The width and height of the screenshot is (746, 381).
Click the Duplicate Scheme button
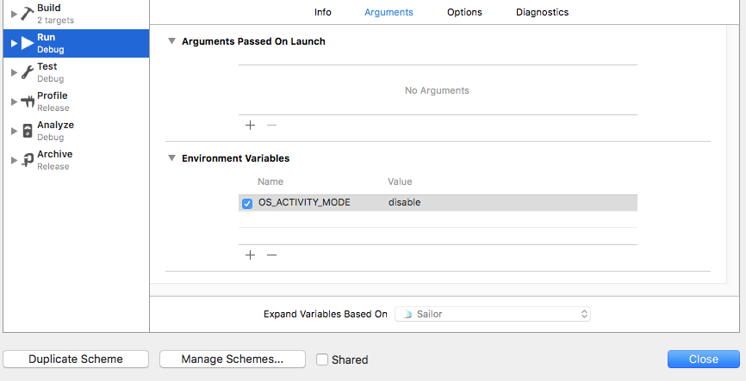click(x=76, y=359)
